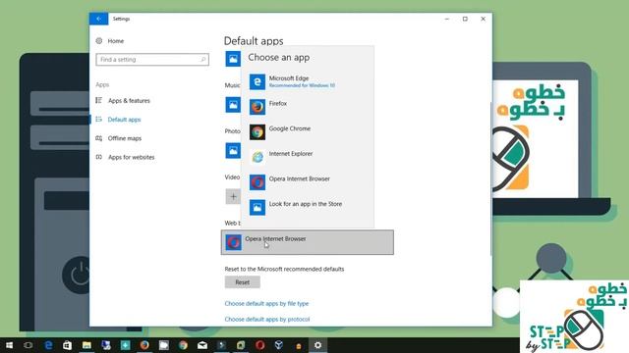Open the Windows Start menu
Viewport: 629px width, 353px height.
pyautogui.click(x=9, y=345)
